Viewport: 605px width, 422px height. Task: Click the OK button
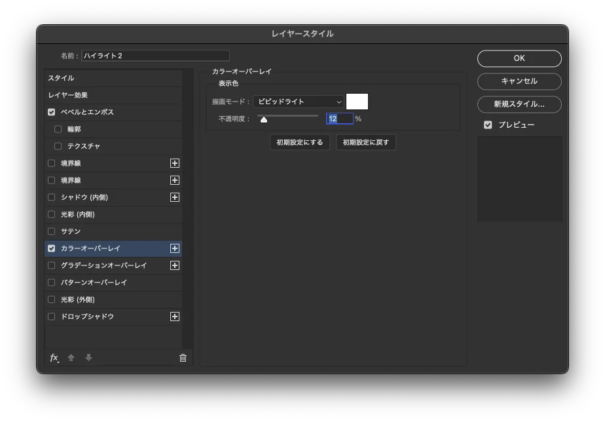(519, 58)
